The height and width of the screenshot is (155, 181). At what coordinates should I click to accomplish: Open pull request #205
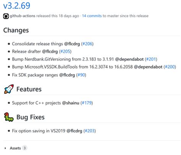tap(65, 51)
